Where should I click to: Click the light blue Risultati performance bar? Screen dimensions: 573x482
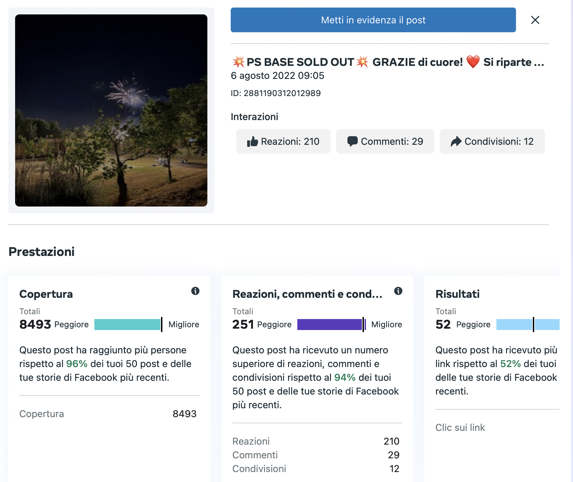(528, 325)
